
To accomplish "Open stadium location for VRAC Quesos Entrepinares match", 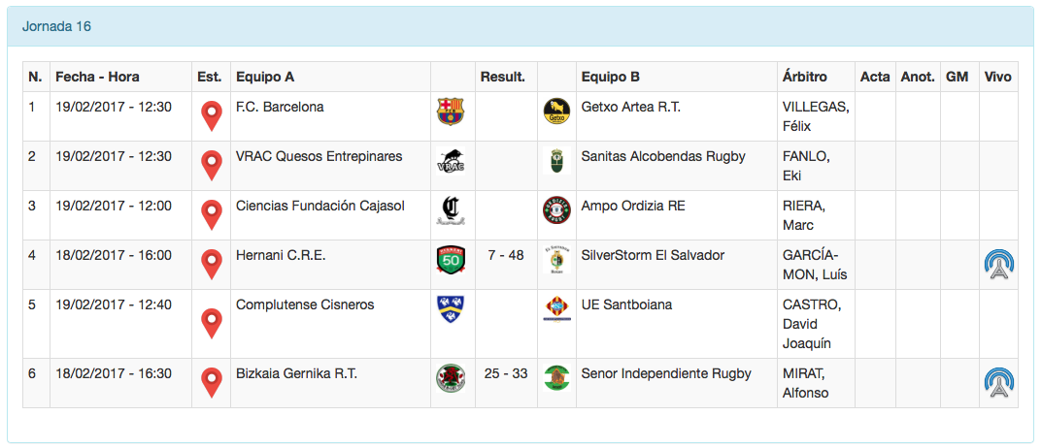I will (x=211, y=166).
